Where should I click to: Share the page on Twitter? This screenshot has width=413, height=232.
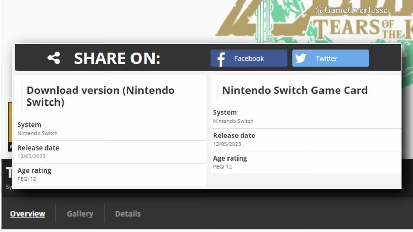click(330, 58)
